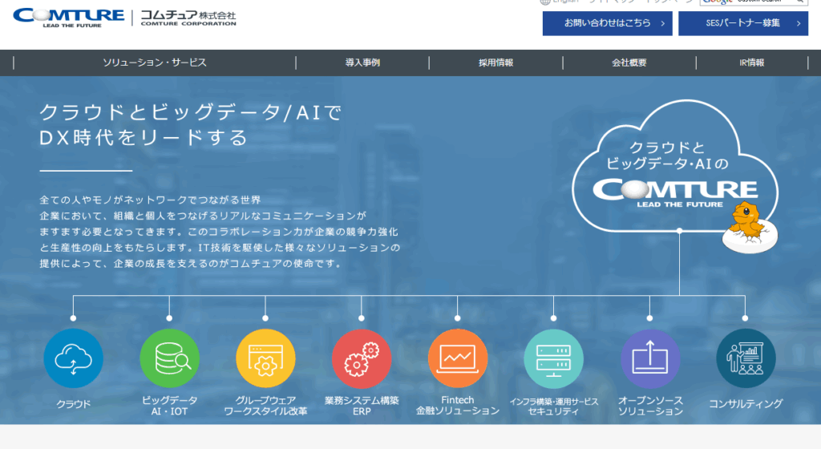Click the COMTURE logo inside the cloud graphic
Image resolution: width=821 pixels, height=449 pixels.
tap(675, 193)
